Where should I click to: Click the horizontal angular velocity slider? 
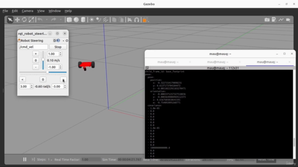(x=43, y=72)
